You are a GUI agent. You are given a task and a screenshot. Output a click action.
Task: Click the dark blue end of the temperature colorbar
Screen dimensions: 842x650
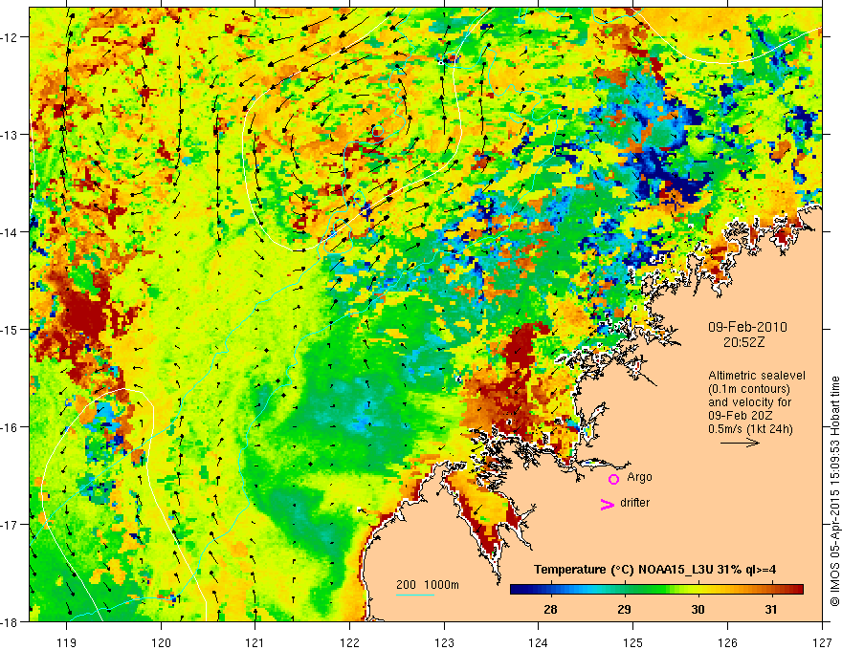[519, 590]
